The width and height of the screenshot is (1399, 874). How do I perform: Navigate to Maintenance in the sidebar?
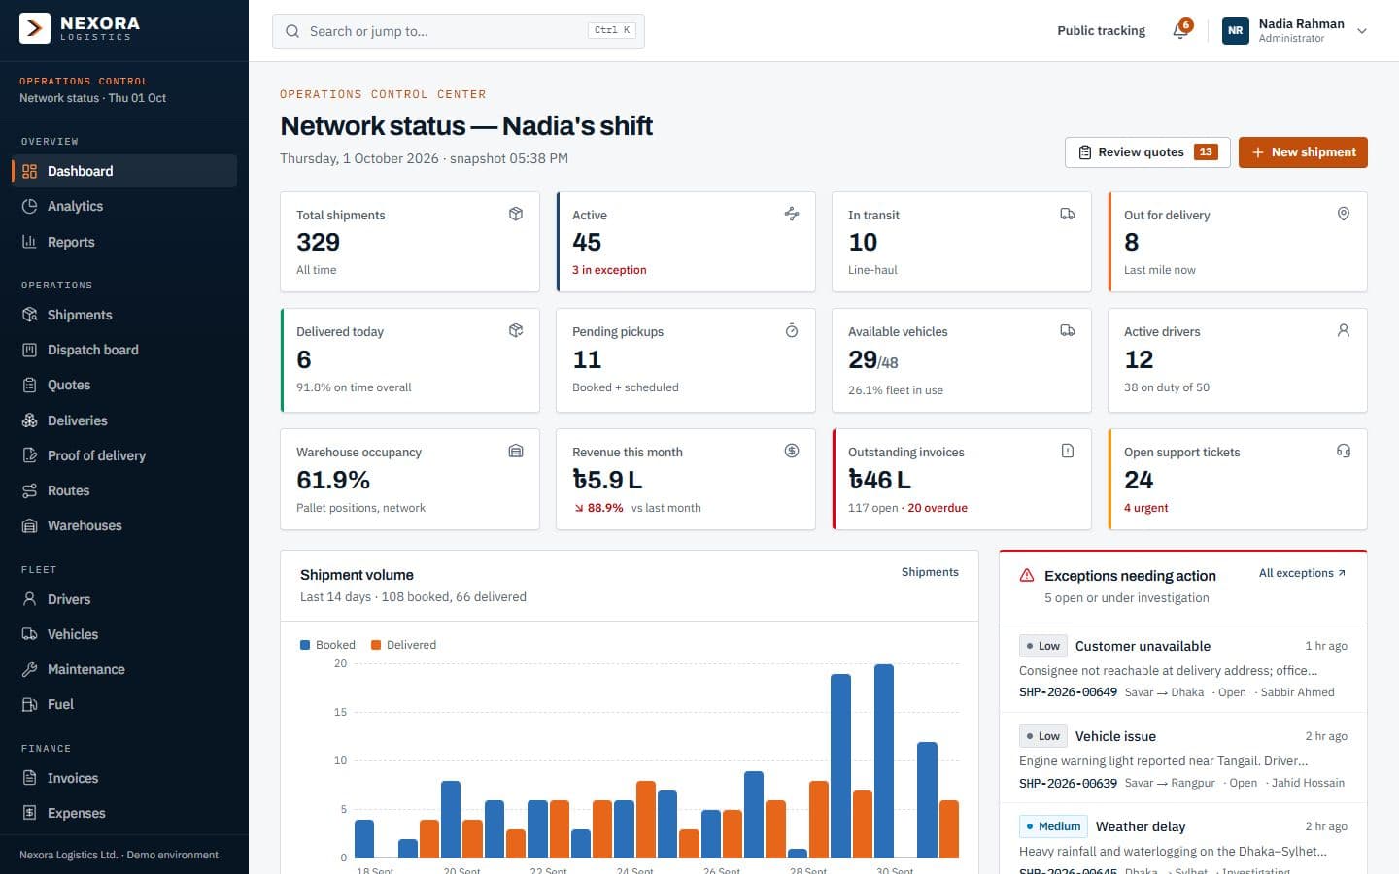[x=124, y=669]
